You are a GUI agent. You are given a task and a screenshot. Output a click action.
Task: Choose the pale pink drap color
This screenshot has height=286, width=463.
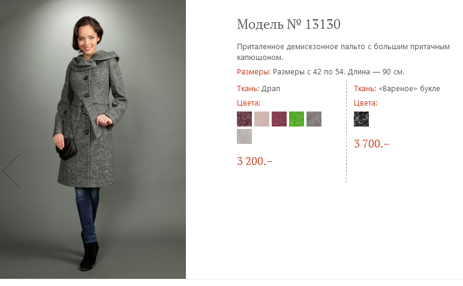pyautogui.click(x=261, y=119)
